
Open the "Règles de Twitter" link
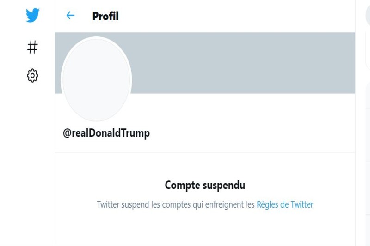(x=285, y=204)
